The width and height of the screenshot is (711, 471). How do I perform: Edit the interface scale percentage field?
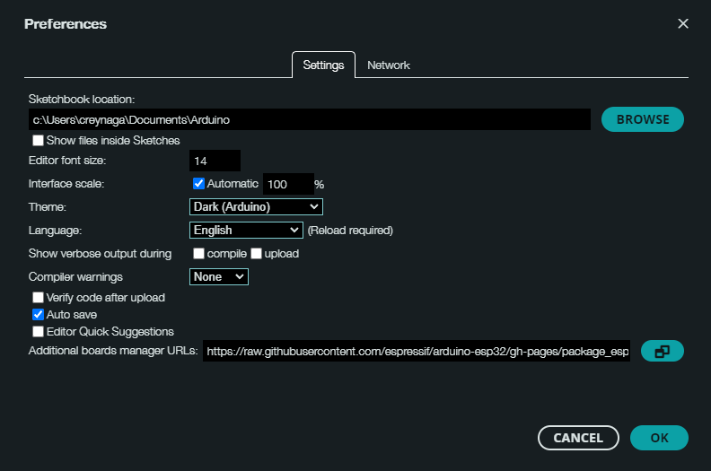[288, 184]
